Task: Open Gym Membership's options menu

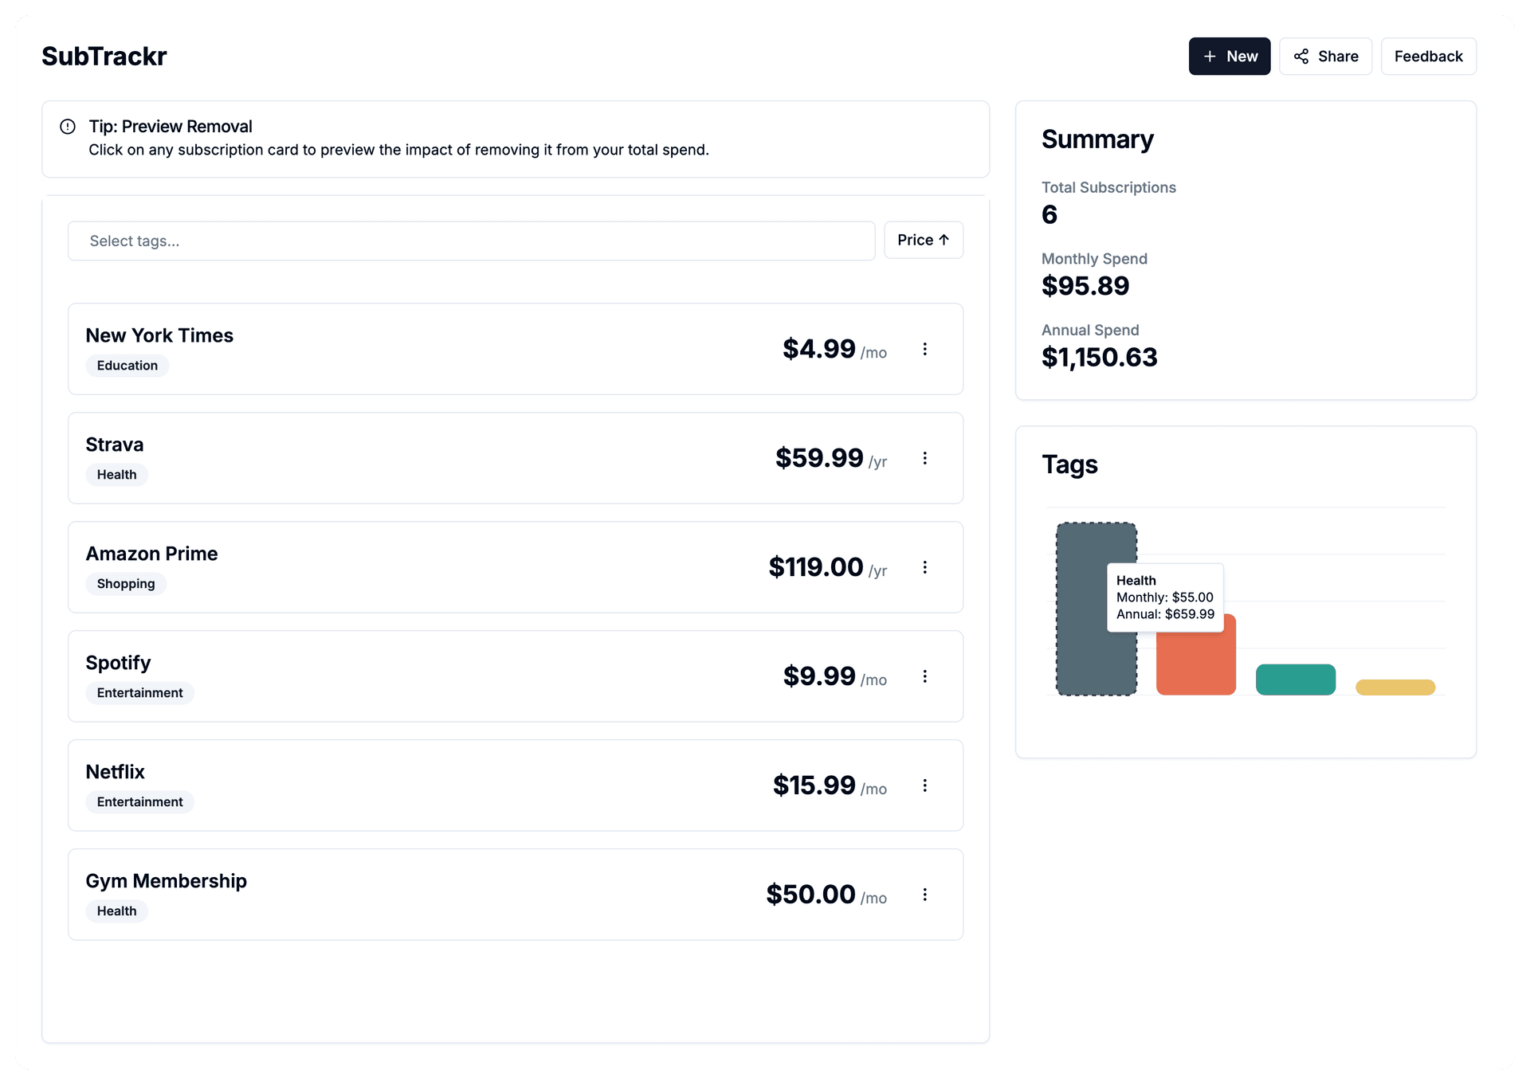Action: pos(925,895)
